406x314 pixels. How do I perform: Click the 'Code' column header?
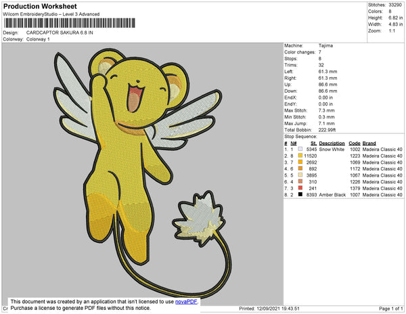click(x=355, y=143)
